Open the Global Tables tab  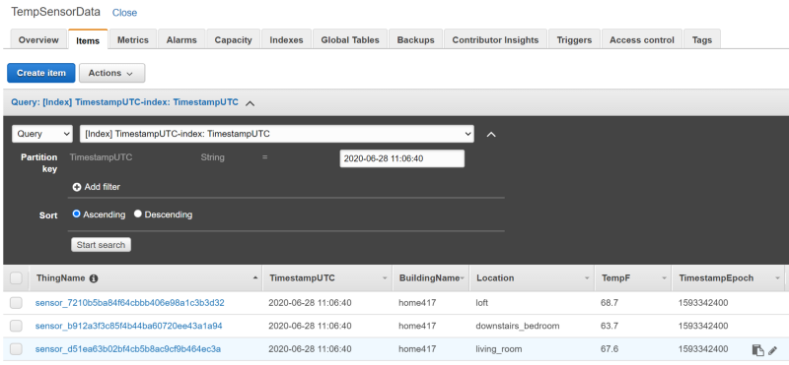[x=350, y=40]
